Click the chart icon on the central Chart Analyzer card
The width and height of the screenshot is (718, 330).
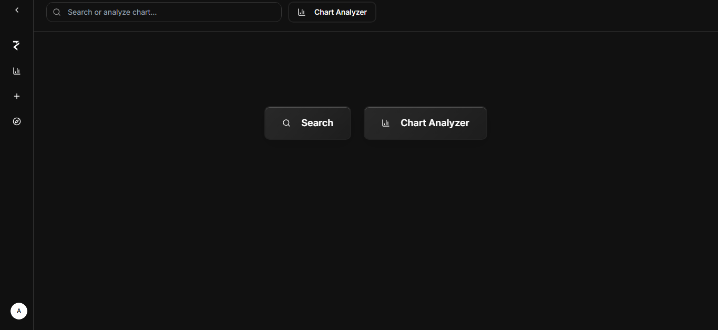coord(386,123)
